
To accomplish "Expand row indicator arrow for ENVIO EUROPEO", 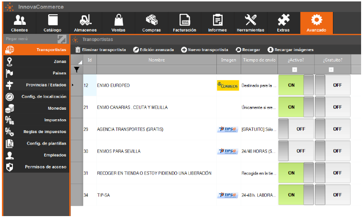I will [x=73, y=85].
